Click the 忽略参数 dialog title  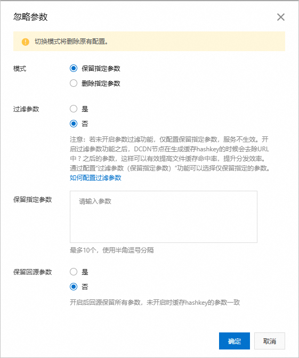click(x=30, y=17)
